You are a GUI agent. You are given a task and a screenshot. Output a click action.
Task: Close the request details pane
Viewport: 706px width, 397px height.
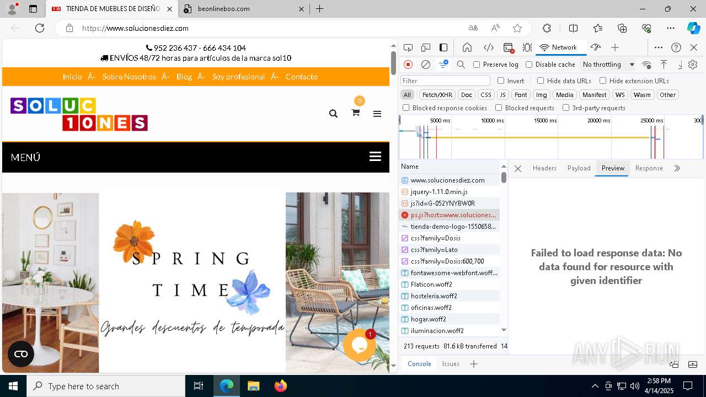pyautogui.click(x=518, y=169)
